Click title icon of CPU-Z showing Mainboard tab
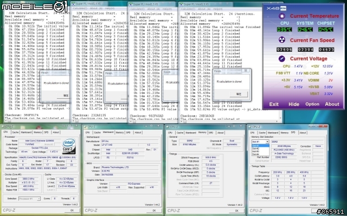Screen dimensions: 347x216 click(86, 127)
